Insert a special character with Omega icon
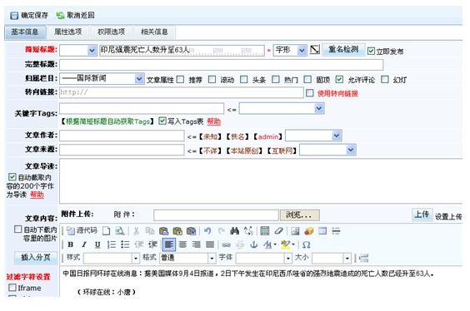 click(306, 244)
